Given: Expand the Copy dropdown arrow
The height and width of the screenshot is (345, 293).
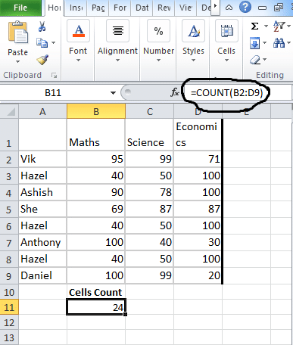Looking at the screenshot, I should click(x=54, y=42).
